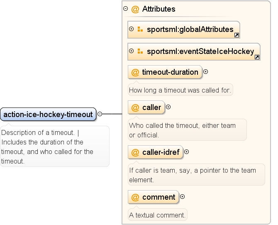Image resolution: width=278 pixels, height=225 pixels.
Task: Expand the sportsml:globalAttributes group
Action: [x=131, y=29]
